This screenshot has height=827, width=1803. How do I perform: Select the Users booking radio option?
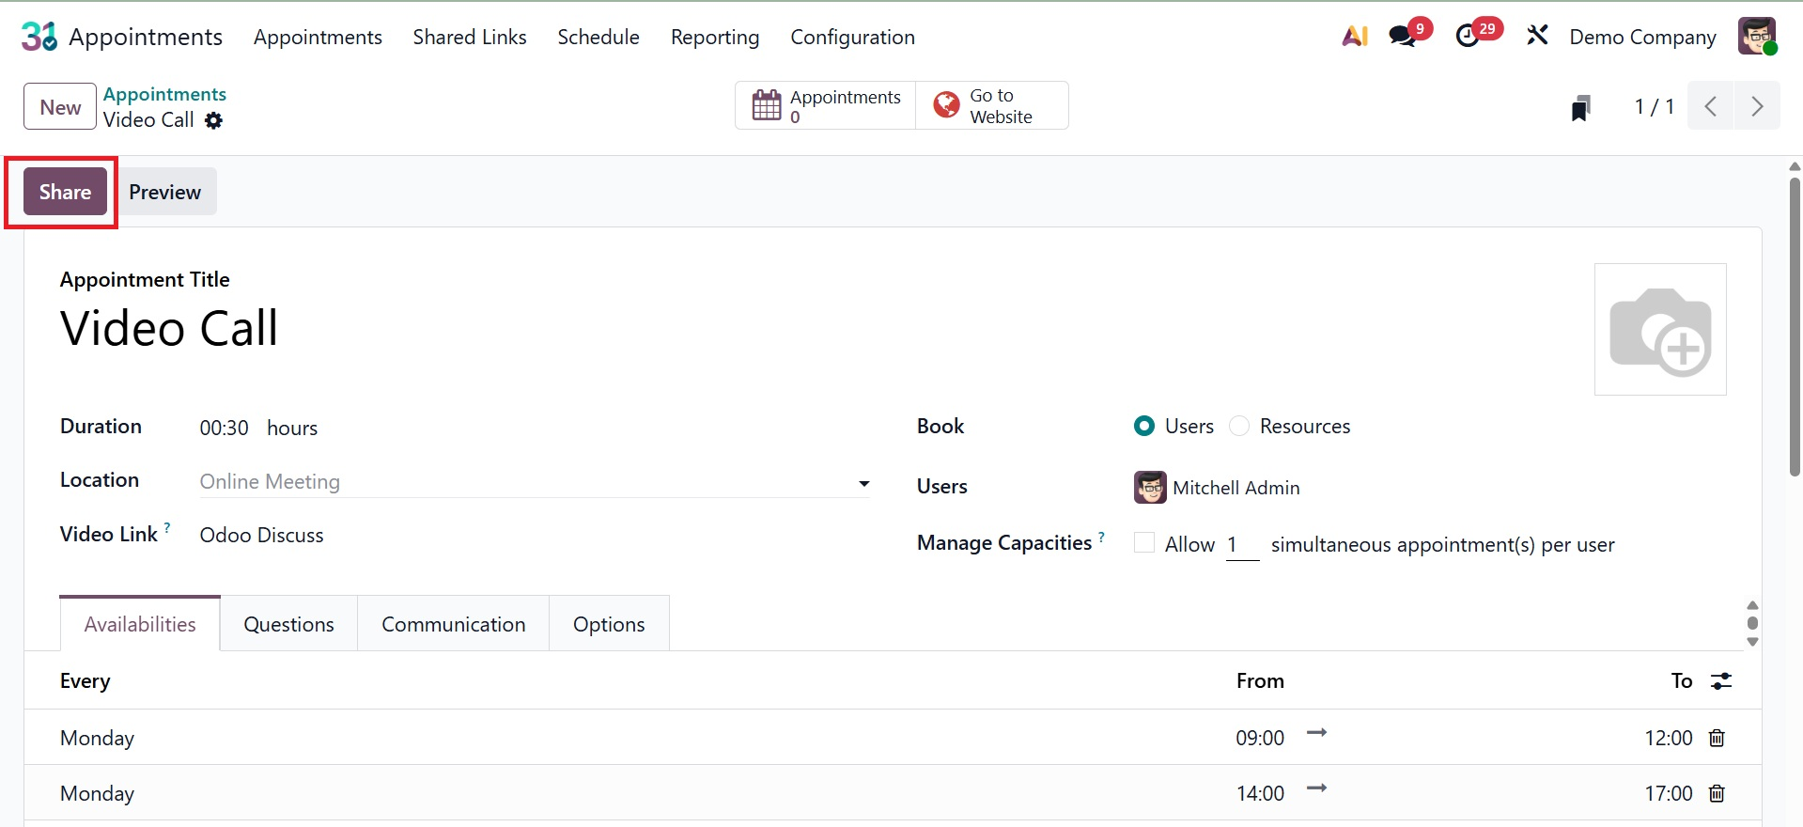click(1144, 427)
